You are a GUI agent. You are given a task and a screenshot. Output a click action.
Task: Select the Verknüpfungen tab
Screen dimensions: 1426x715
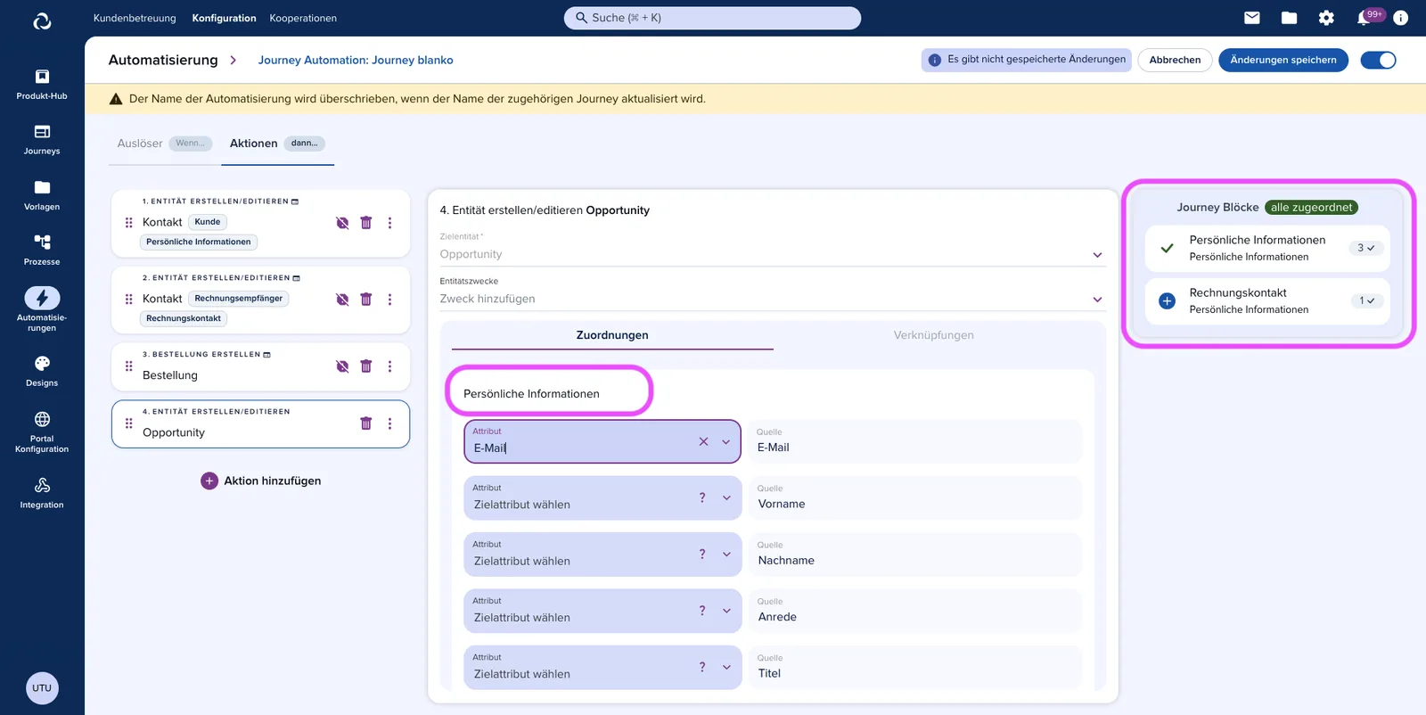coord(933,335)
